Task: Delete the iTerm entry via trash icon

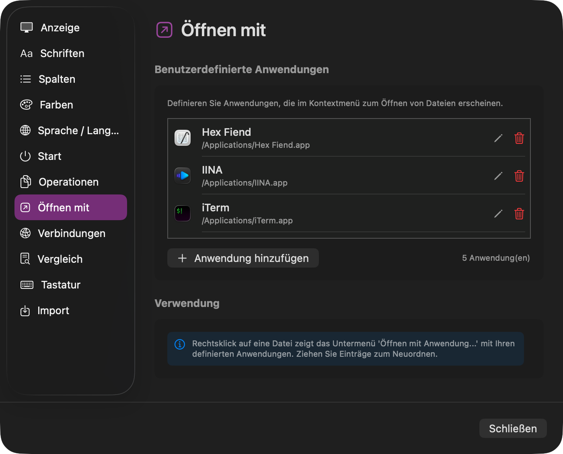Action: tap(519, 214)
